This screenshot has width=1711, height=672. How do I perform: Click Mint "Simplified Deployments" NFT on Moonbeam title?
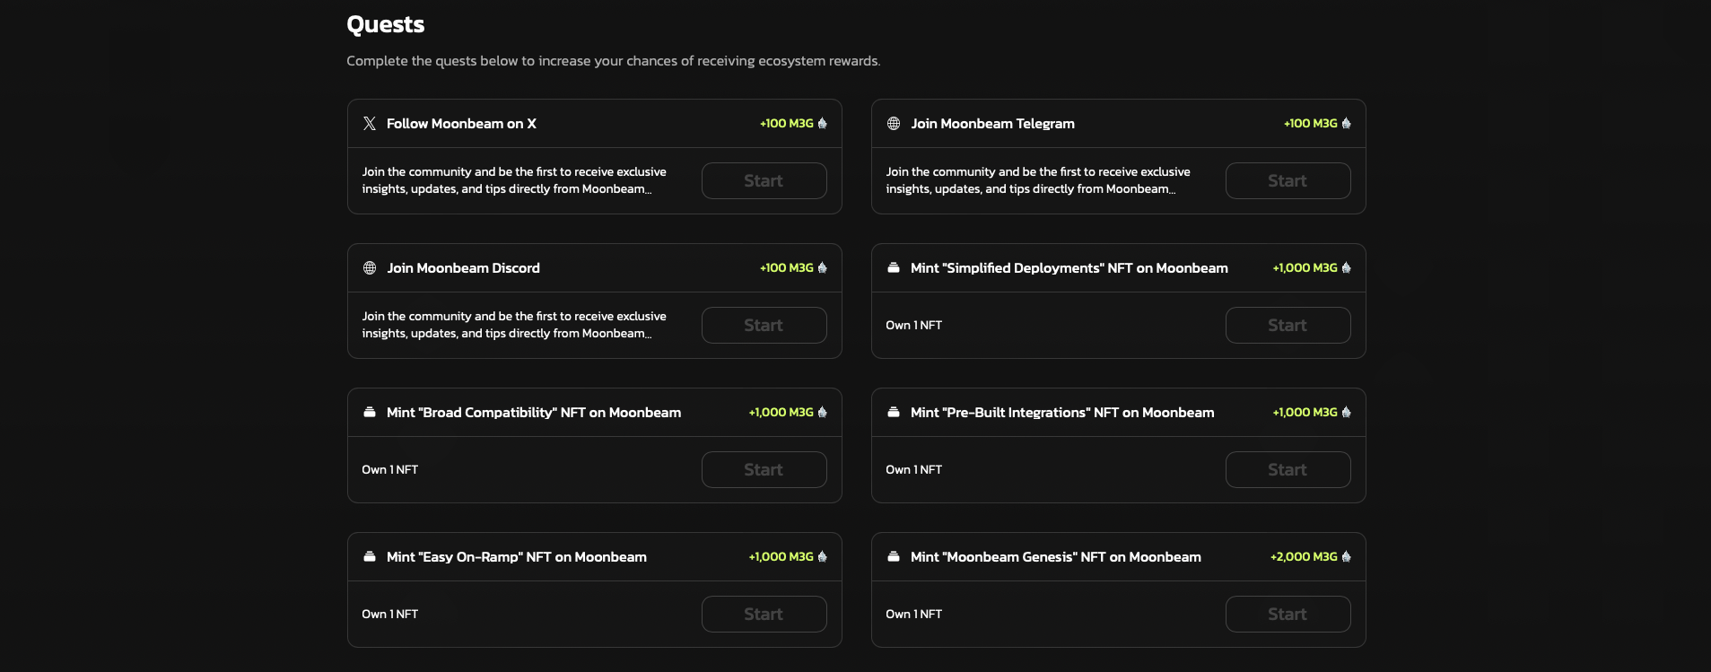coord(1069,268)
